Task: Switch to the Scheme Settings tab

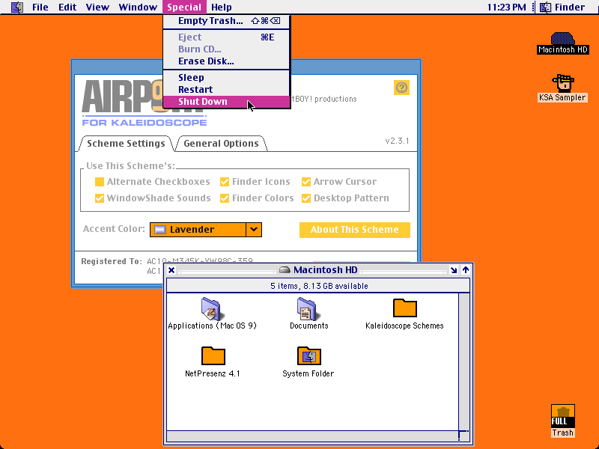Action: point(126,143)
